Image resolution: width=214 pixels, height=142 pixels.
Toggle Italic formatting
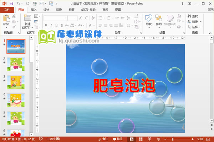coord(51,25)
